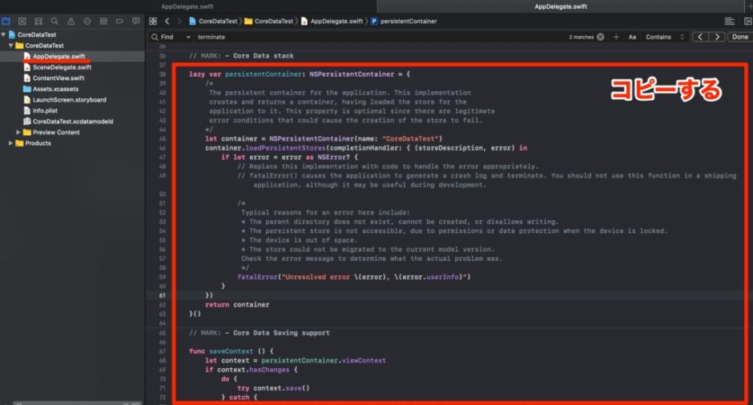Click 'lazy var persistentContainer' code line

300,74
